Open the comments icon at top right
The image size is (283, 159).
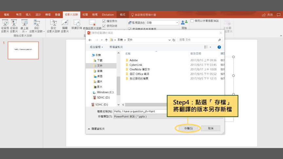coord(279,15)
